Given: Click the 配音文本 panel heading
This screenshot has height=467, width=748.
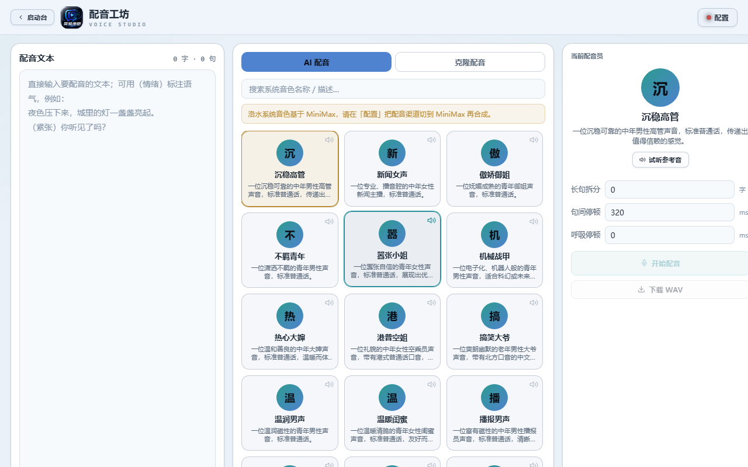Looking at the screenshot, I should point(37,58).
